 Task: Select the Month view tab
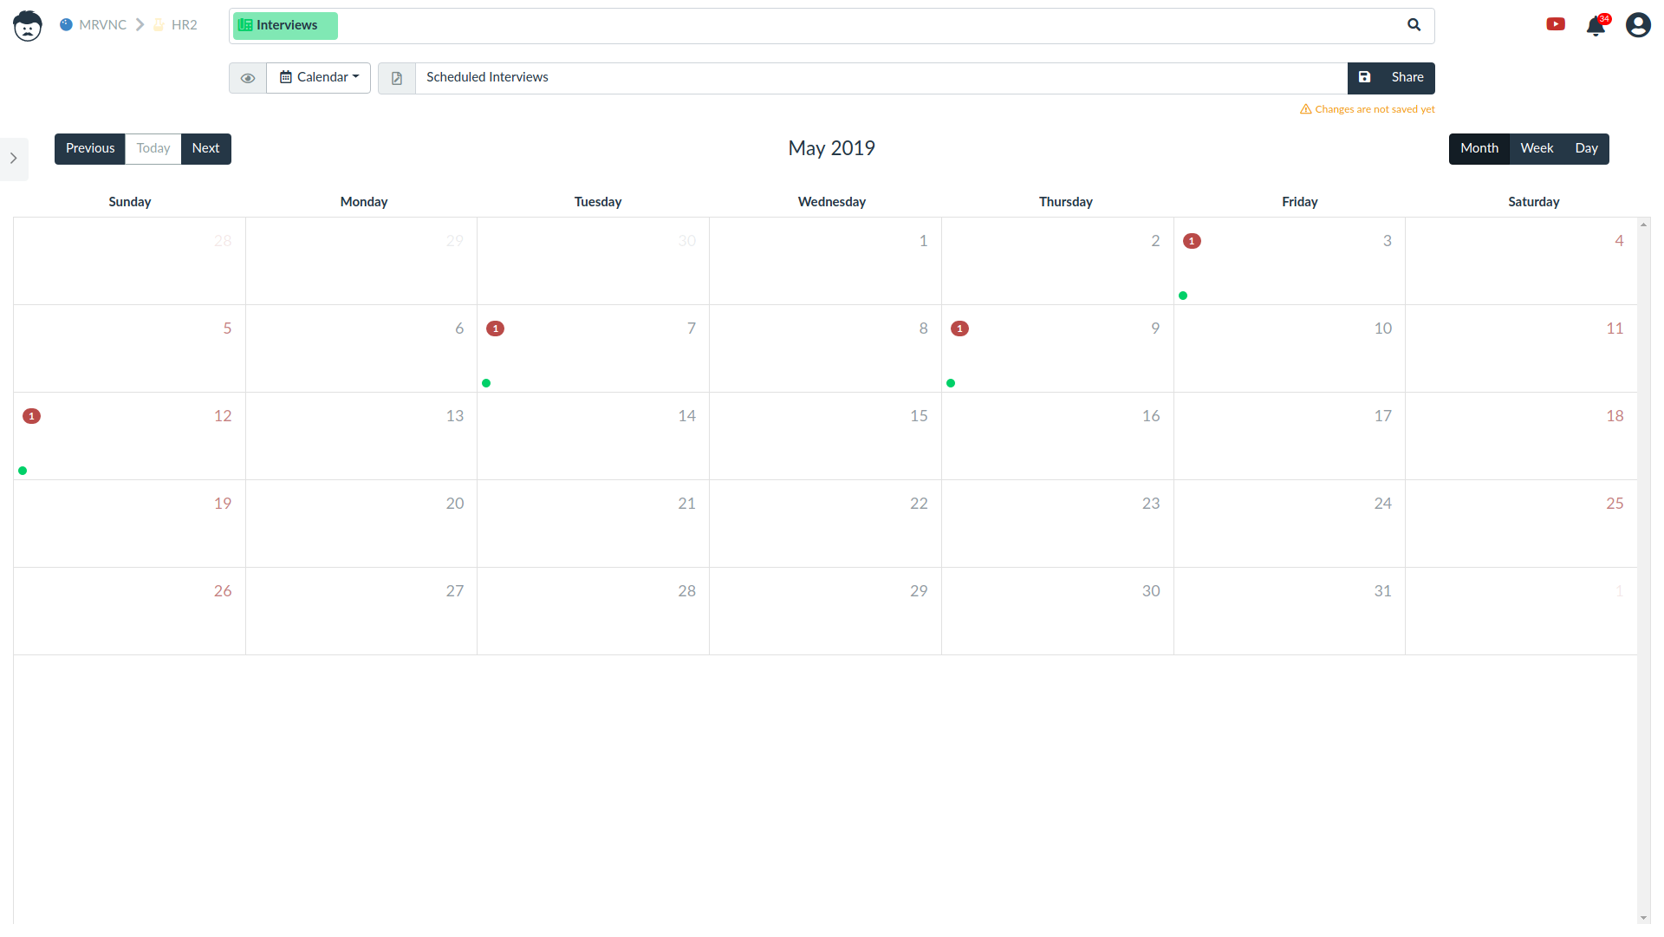[1479, 148]
